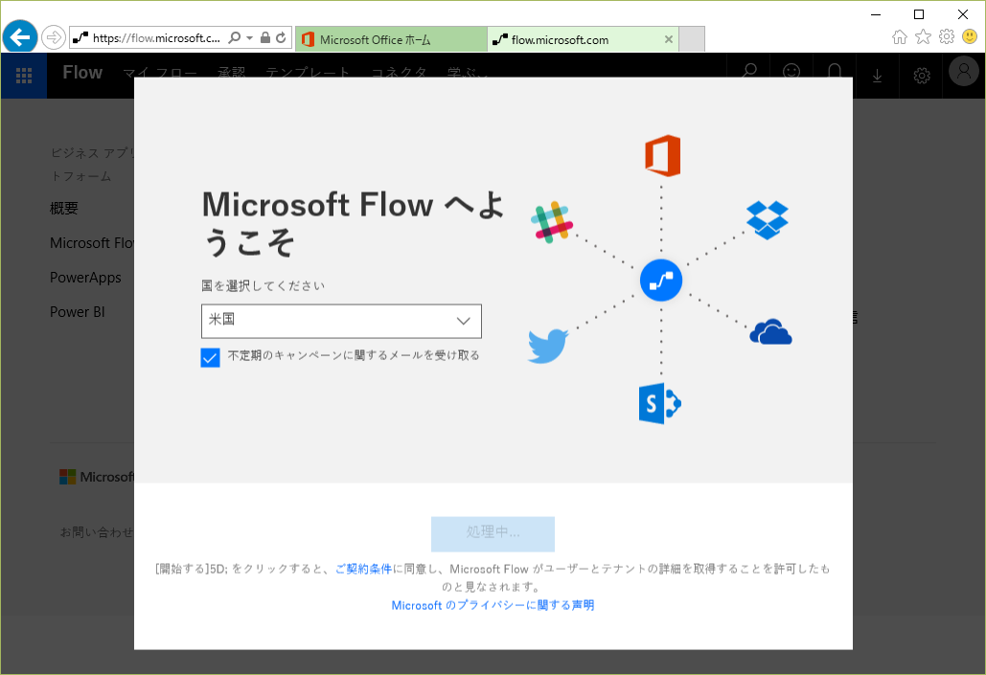Click the 処理中... button
This screenshot has width=986, height=675.
click(493, 533)
